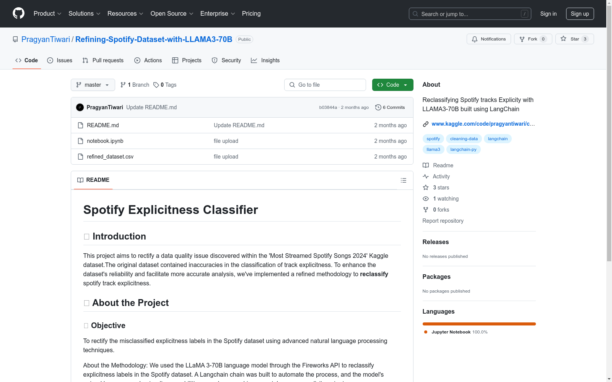Click the Languages bar for Jupyter Notebook

(479, 324)
